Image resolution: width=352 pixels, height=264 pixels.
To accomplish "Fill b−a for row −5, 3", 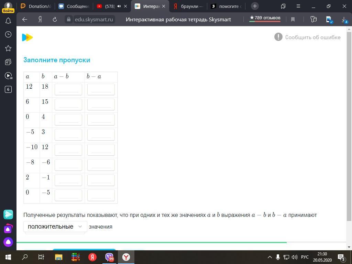I will coord(101,135).
